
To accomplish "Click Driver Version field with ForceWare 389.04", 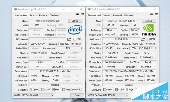I will [129, 71].
